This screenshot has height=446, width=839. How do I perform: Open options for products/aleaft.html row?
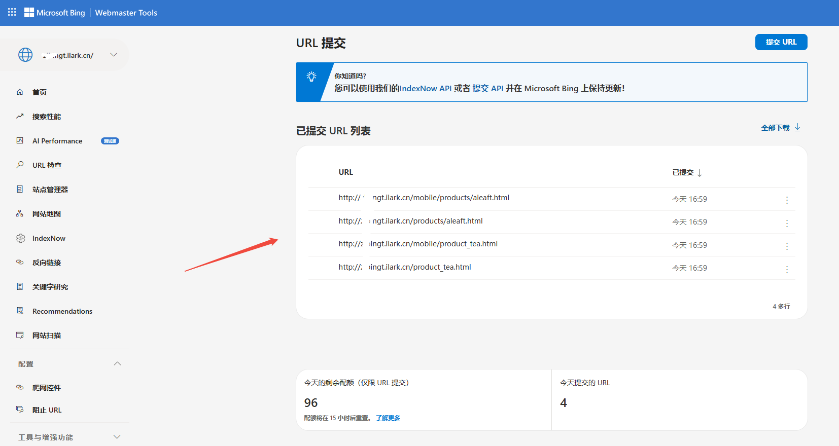tap(787, 224)
